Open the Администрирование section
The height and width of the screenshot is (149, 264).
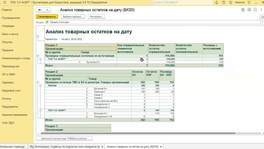coord(14,115)
